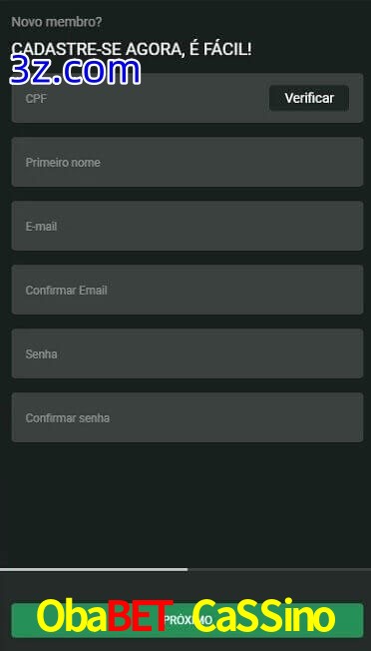Screen dimensions: 371x651
Task: Click the empty dark area below Confirmar senha
Action: (185, 504)
